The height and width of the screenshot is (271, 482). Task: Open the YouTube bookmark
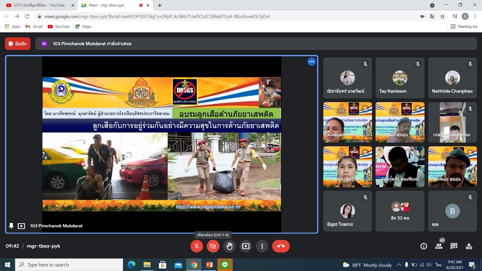tap(59, 27)
